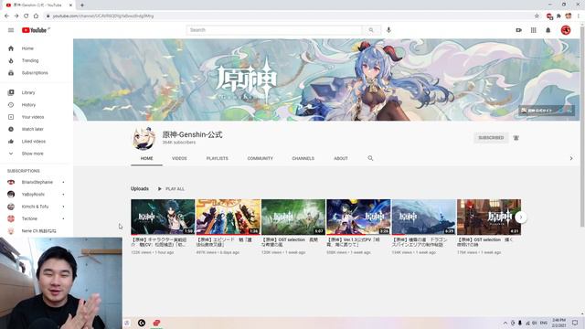Screen dimensions: 585x329
Task: Click the channel name 原神-Genshin-公式
Action: point(192,134)
